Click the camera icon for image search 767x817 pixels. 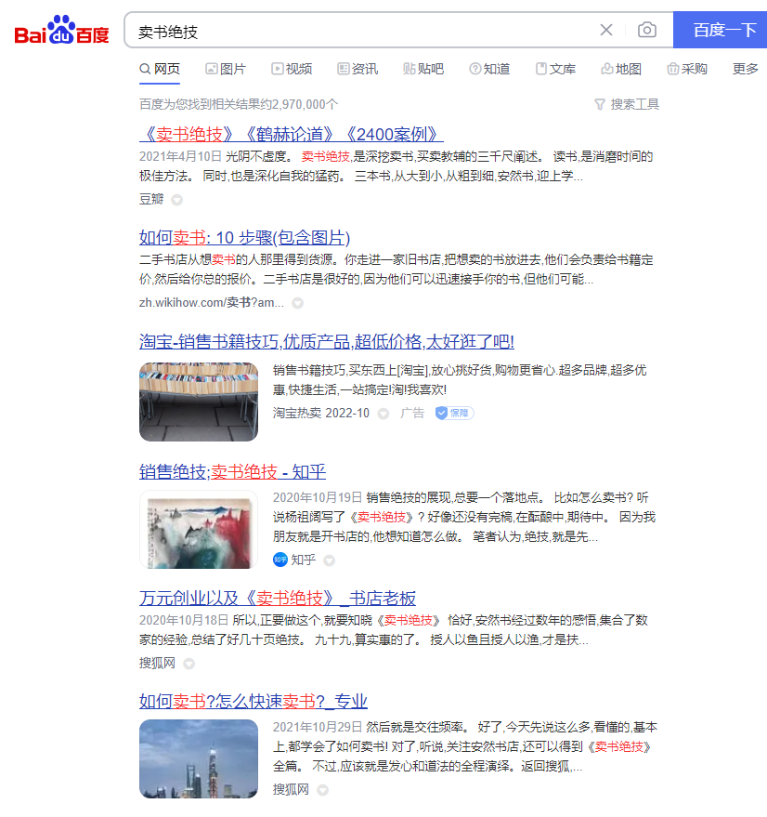coord(647,30)
